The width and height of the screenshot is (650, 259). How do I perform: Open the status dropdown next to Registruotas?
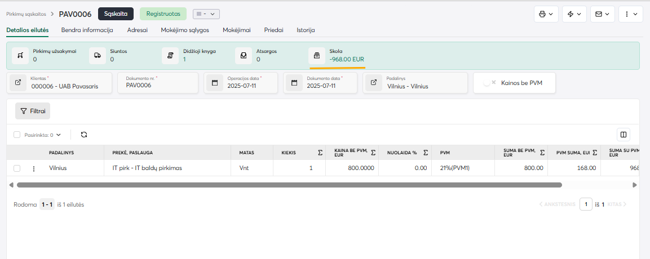(206, 14)
